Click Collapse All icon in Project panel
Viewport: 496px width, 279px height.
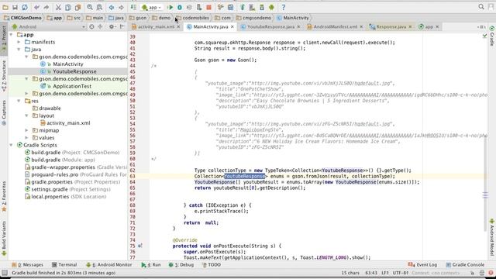[x=101, y=27]
